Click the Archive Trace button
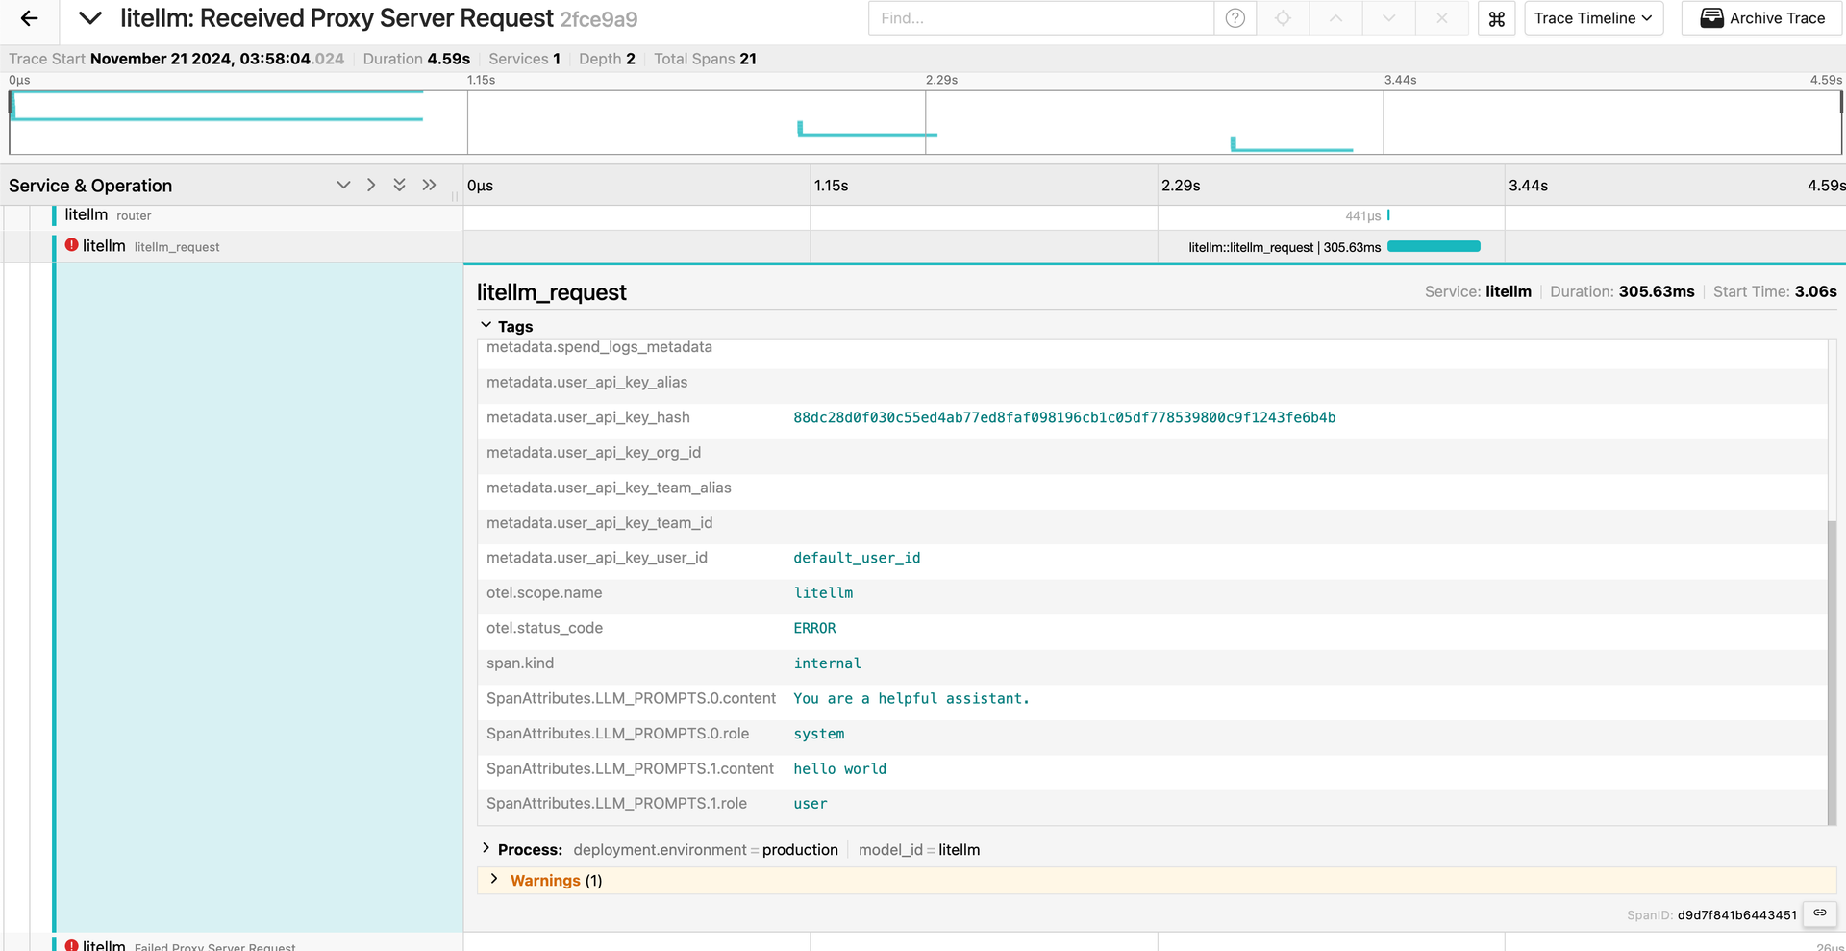1846x951 pixels. [1760, 18]
